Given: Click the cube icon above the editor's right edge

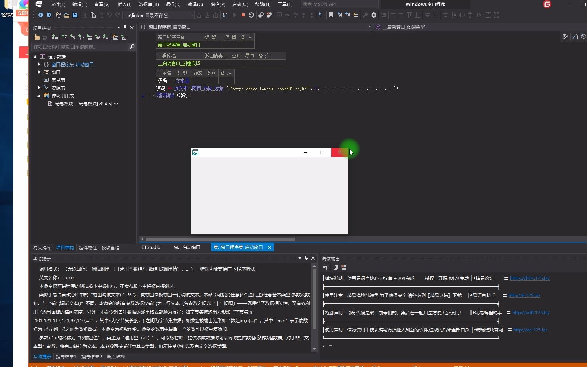Looking at the screenshot, I should click(x=583, y=37).
